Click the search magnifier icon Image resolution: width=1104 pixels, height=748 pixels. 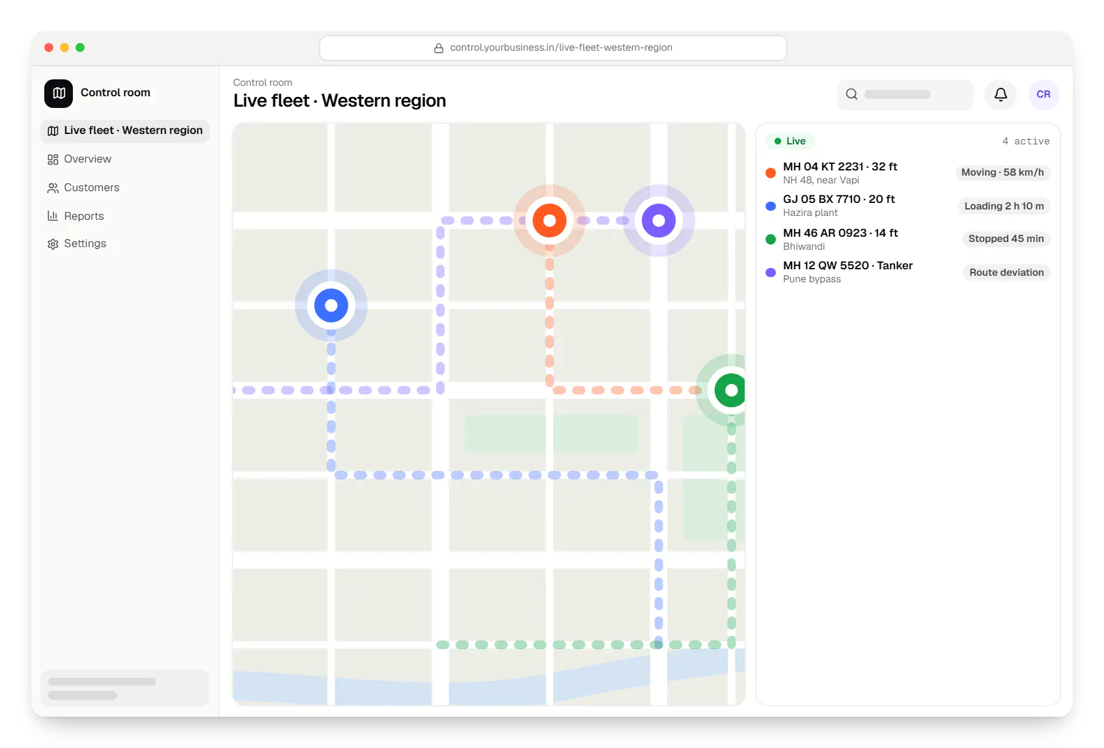(x=851, y=94)
